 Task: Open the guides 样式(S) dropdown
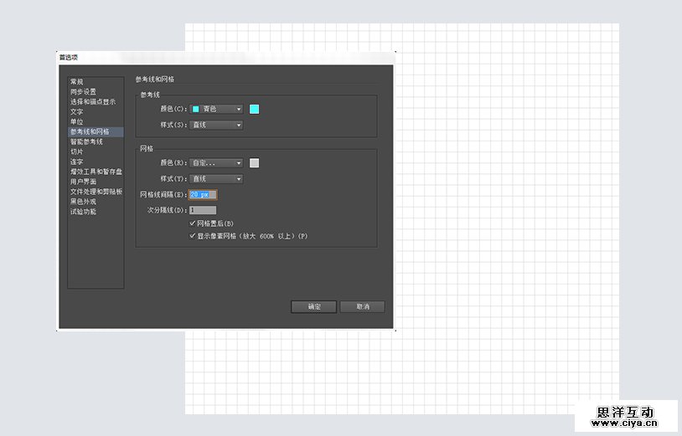coord(216,125)
